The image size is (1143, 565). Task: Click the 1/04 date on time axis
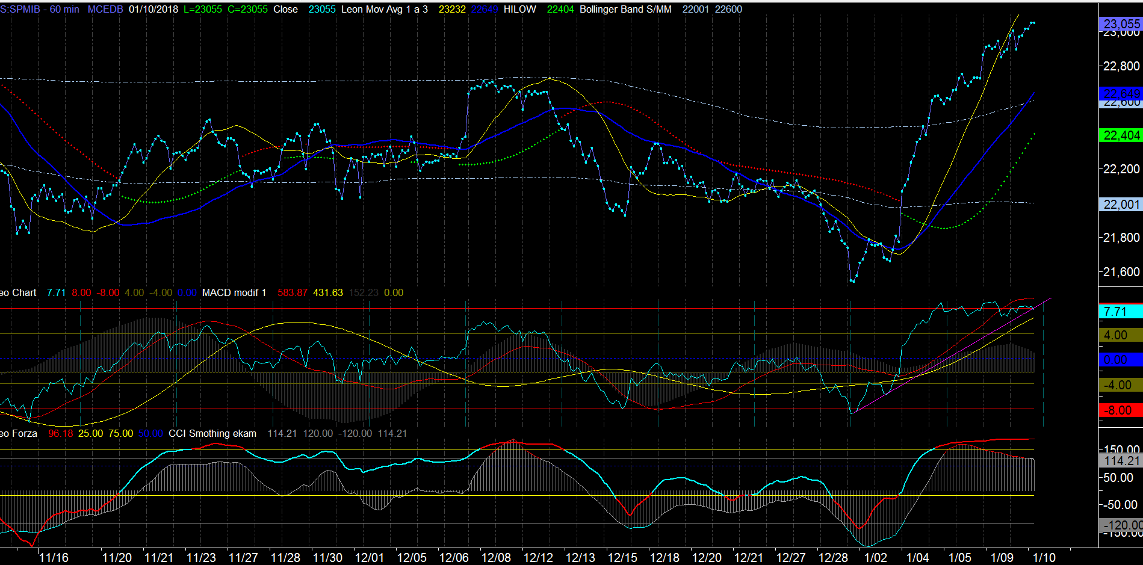(x=918, y=557)
